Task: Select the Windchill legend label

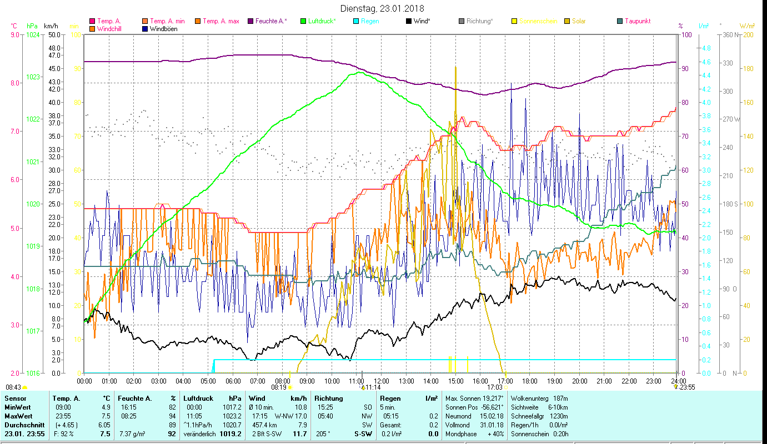Action: click(110, 29)
